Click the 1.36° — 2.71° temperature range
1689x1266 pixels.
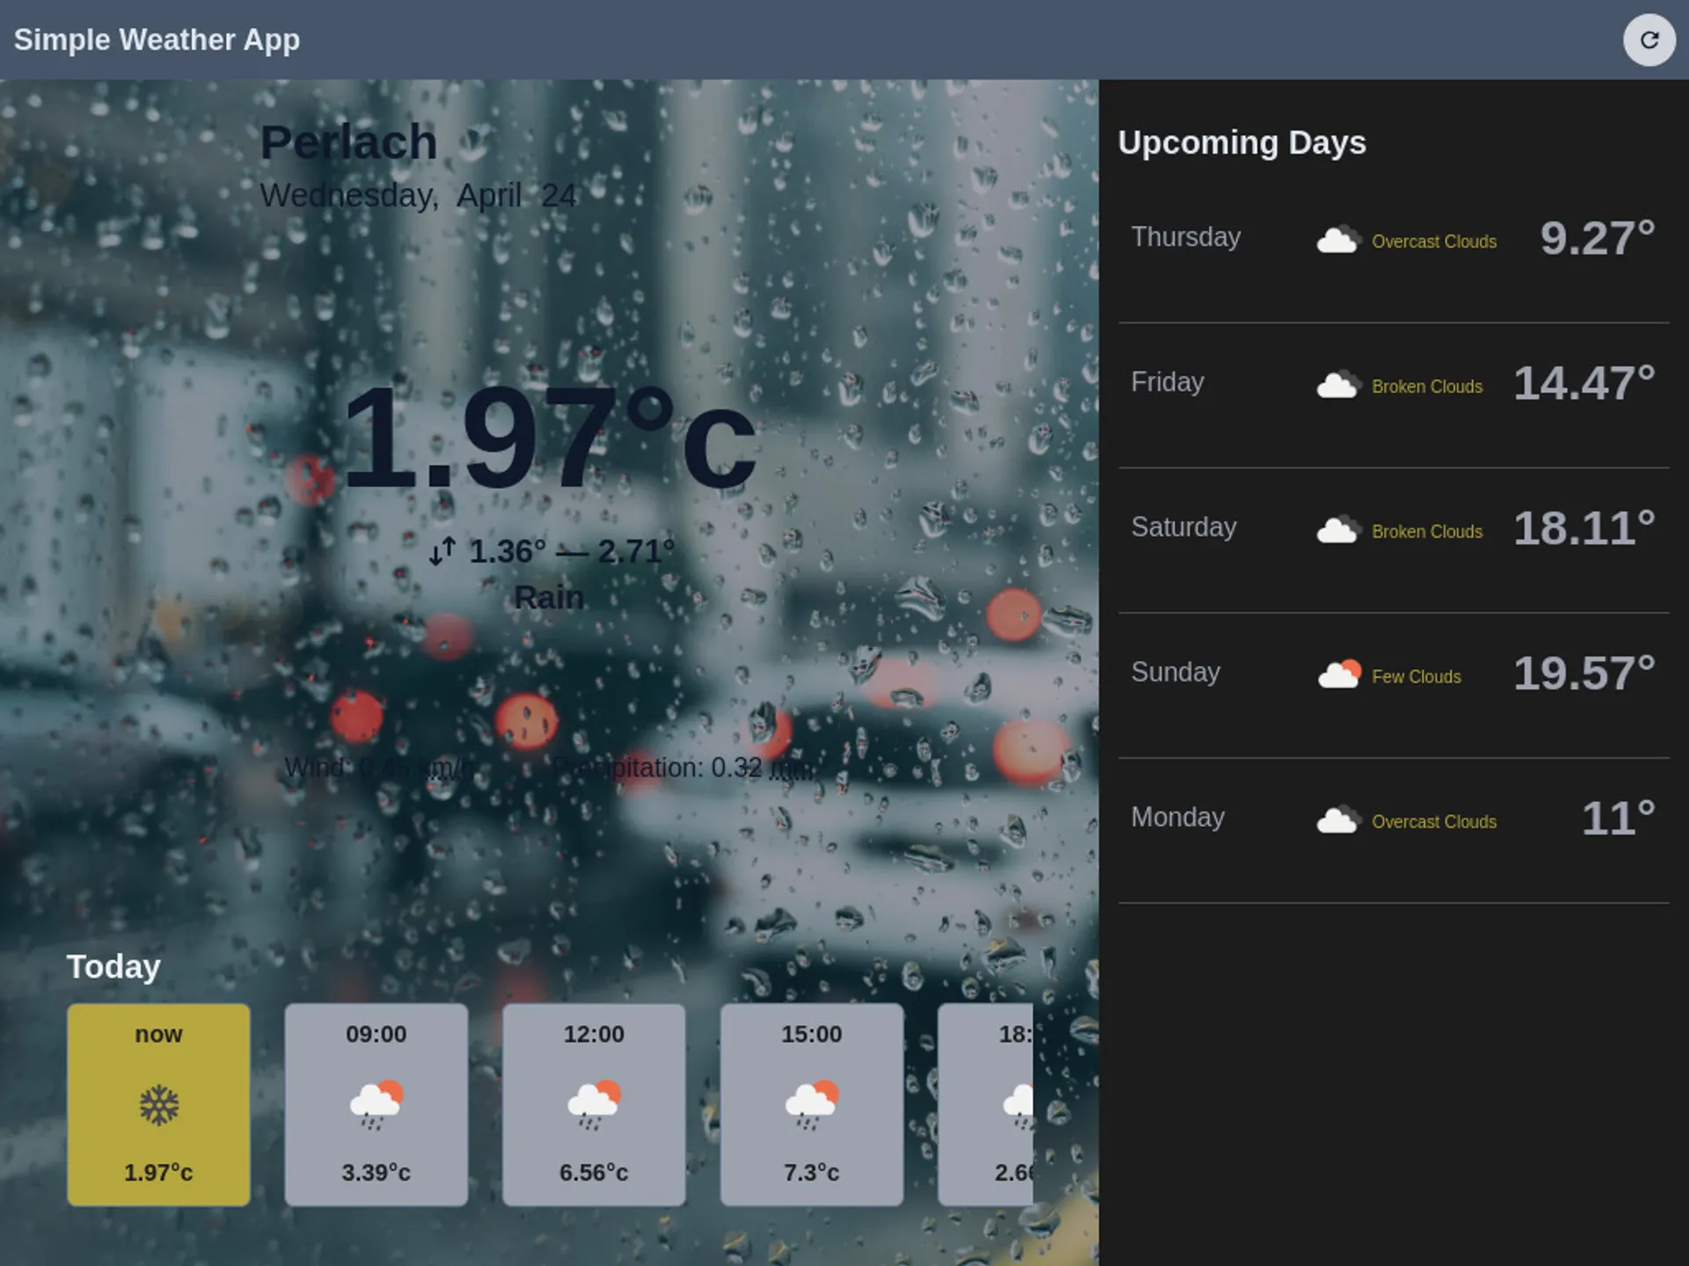click(x=572, y=551)
